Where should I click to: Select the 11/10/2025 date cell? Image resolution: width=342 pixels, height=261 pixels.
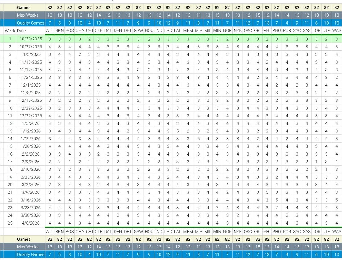[x=30, y=62]
